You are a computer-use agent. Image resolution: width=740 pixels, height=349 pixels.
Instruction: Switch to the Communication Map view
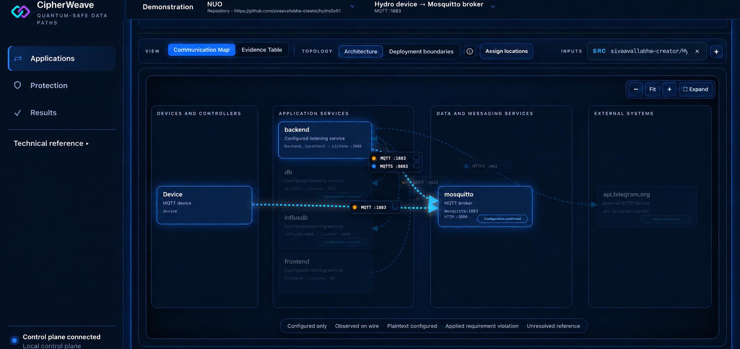click(x=202, y=50)
